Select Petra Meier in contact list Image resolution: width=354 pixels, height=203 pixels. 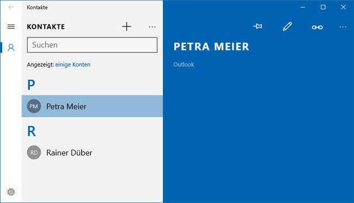tap(92, 106)
